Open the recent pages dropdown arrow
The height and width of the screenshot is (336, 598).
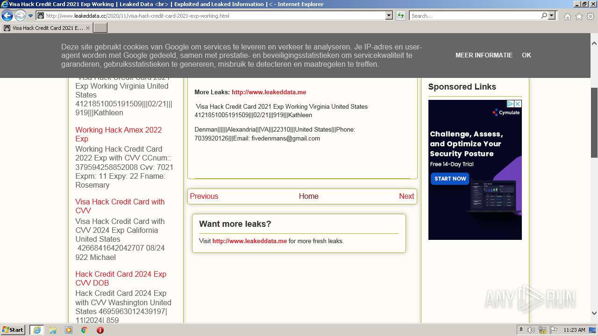pyautogui.click(x=31, y=16)
